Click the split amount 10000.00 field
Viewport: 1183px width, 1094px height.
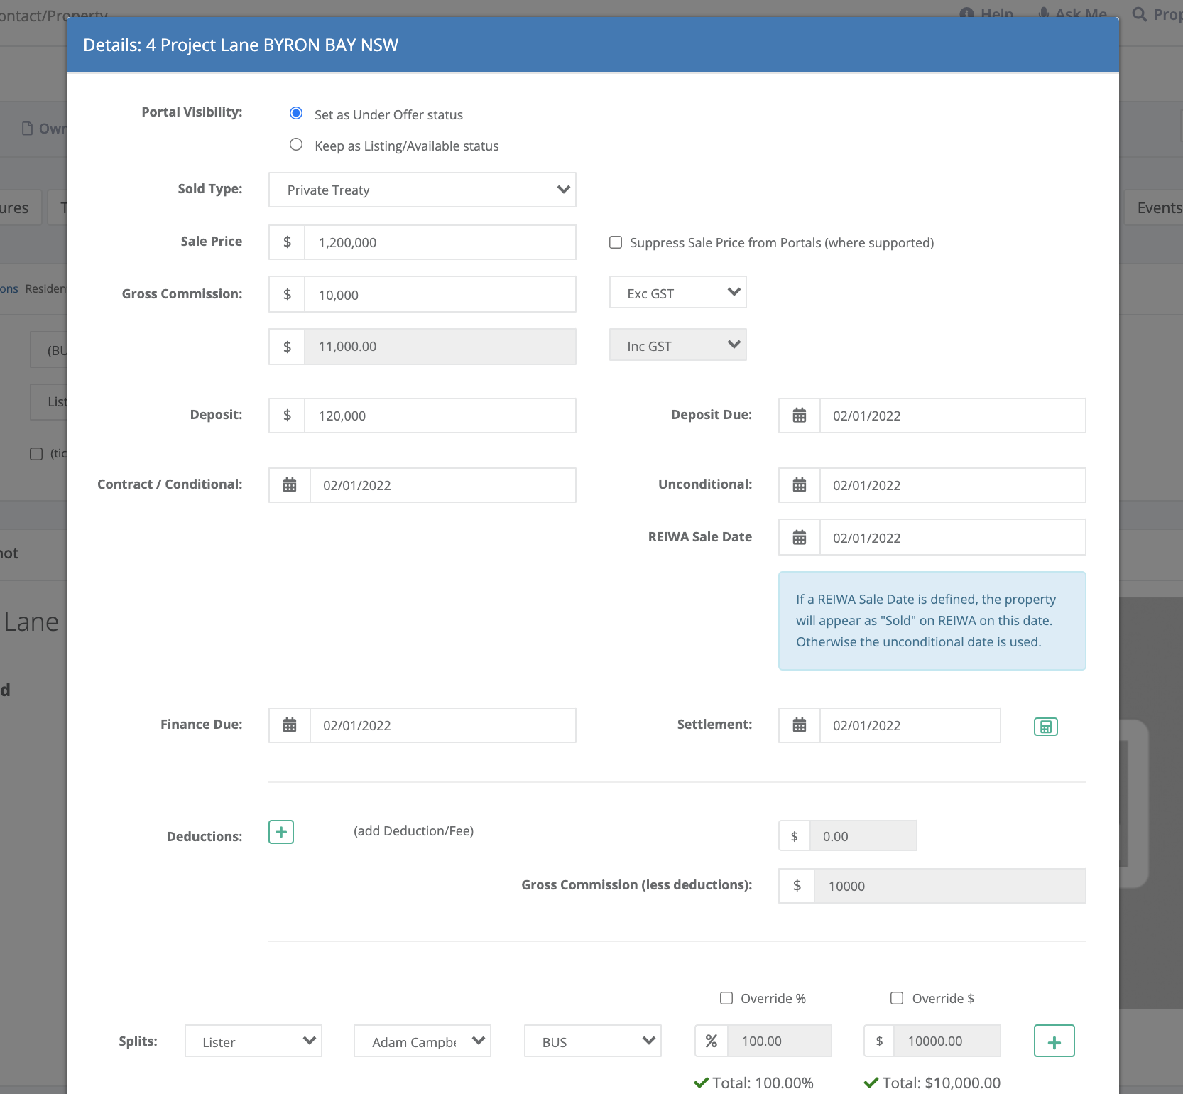point(947,1041)
